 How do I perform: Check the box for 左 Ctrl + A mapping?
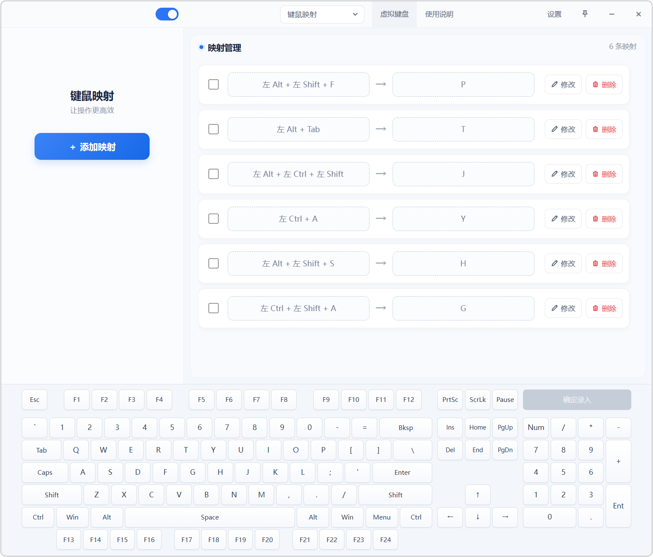(x=214, y=219)
